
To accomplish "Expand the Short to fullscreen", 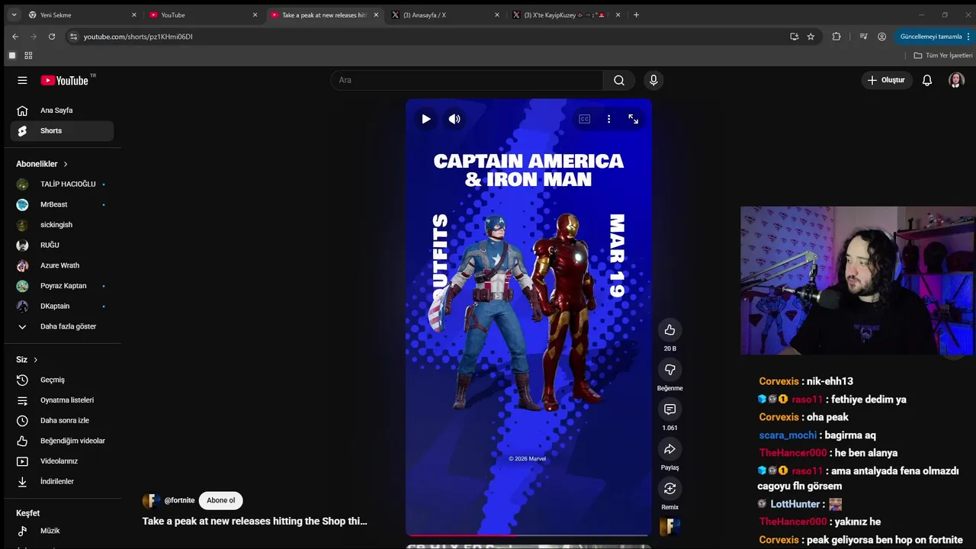I will pyautogui.click(x=633, y=119).
